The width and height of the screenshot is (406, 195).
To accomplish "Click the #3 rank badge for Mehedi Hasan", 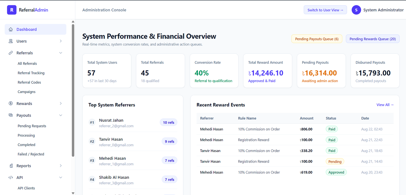I will [92, 161].
